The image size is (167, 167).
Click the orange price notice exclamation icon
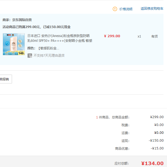click(115, 9)
